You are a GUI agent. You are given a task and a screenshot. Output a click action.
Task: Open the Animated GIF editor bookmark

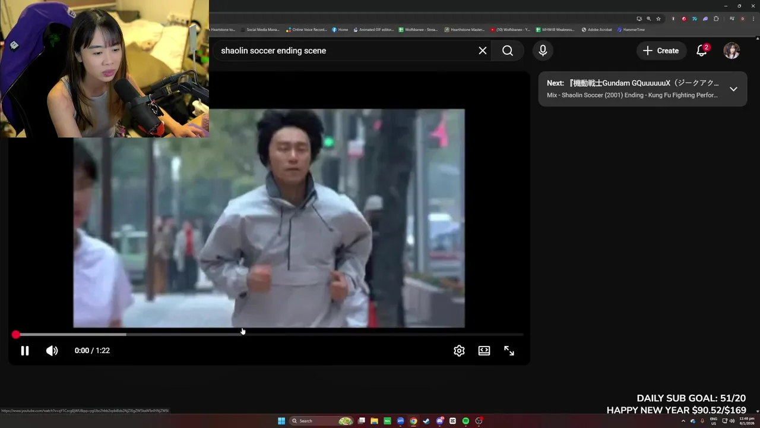click(x=373, y=30)
